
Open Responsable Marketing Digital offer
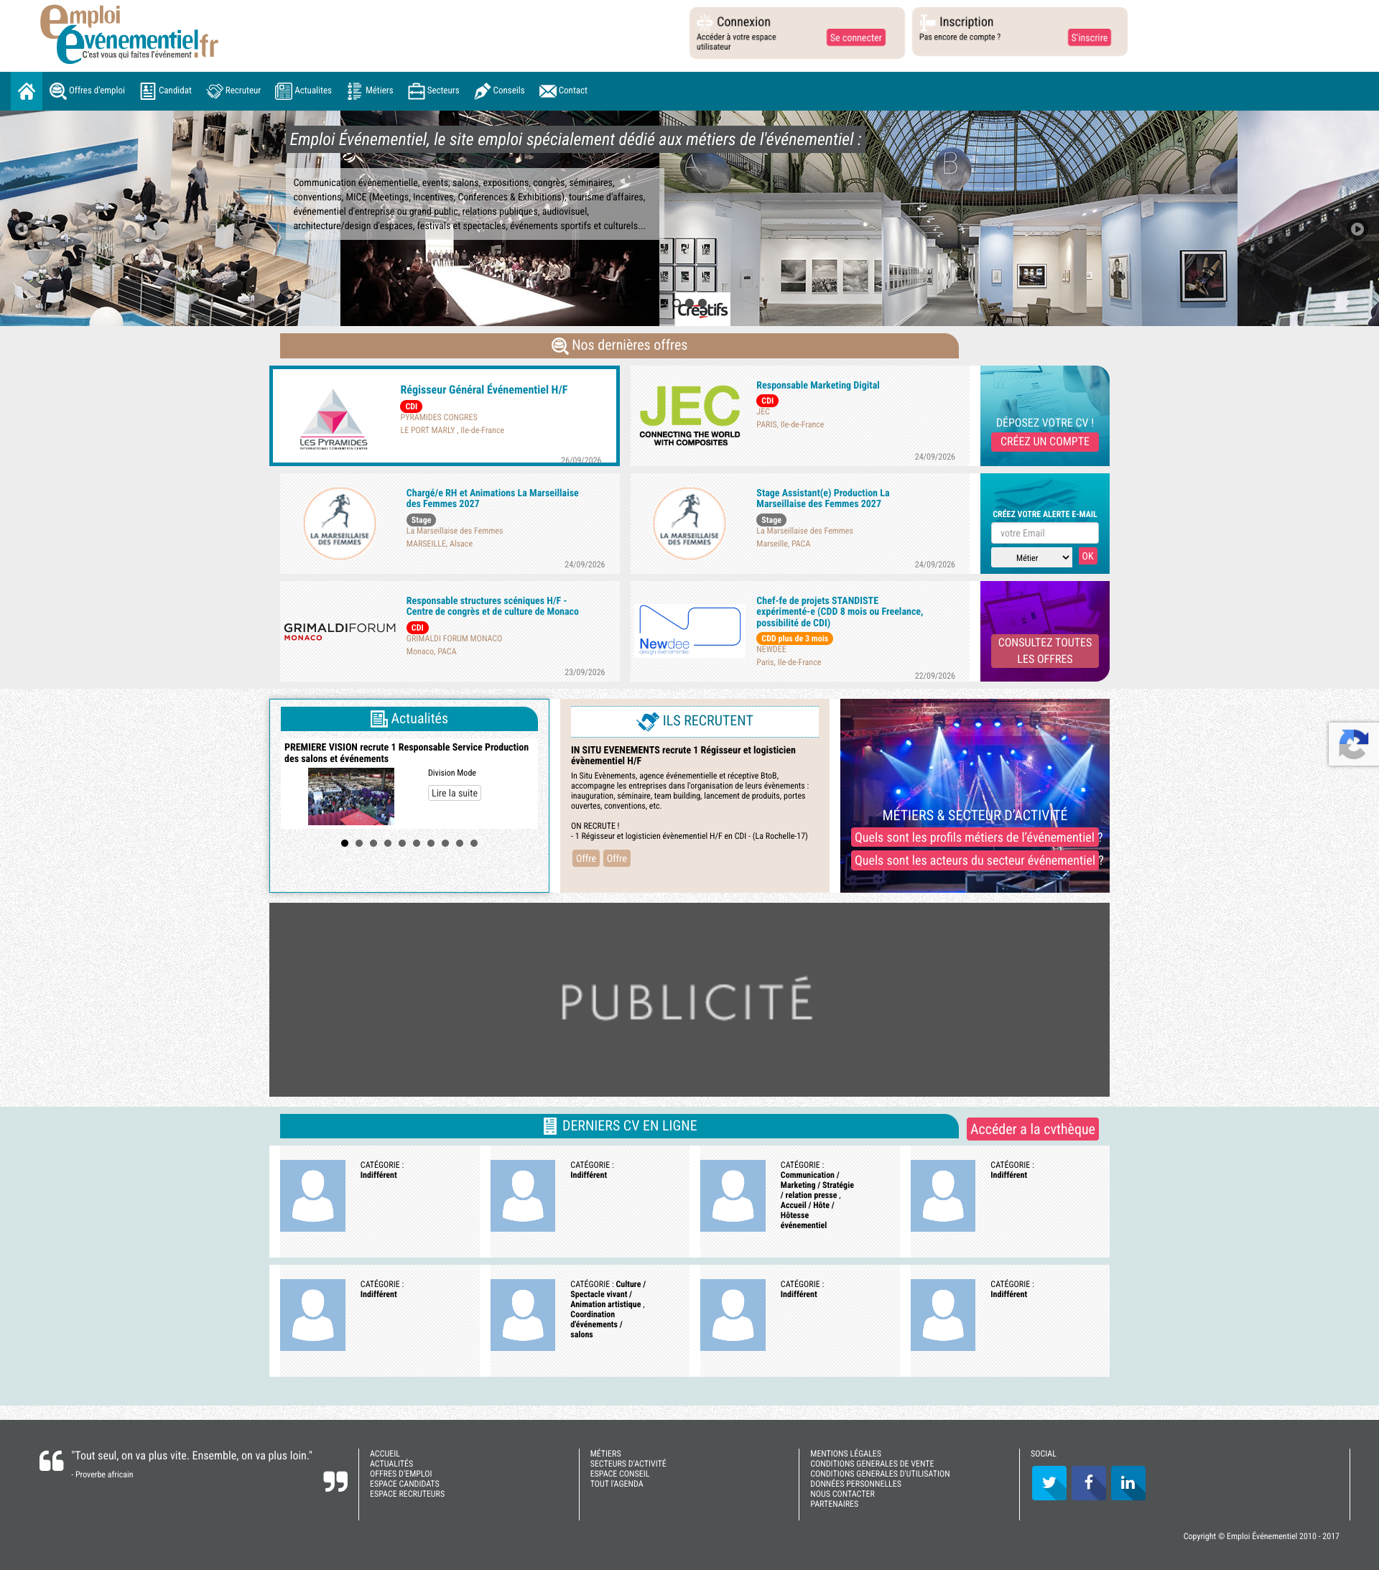click(x=817, y=386)
